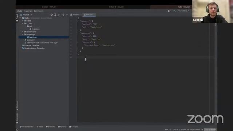The height and width of the screenshot is (131, 233).
Task: Click the "Content-Type" header line in editor
Action: (99, 45)
